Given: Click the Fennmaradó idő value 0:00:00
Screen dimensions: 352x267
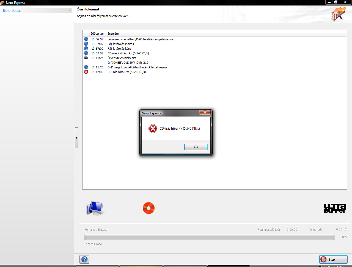Looking at the screenshot, I should (x=292, y=230).
